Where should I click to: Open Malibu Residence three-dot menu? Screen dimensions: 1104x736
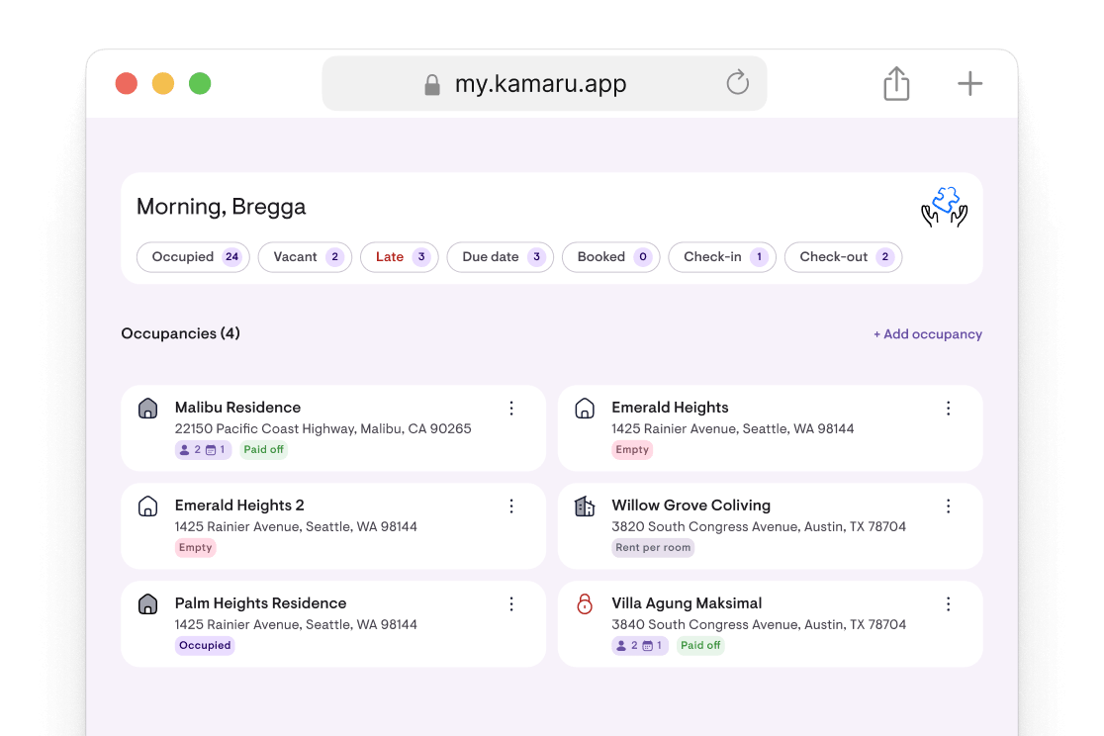(x=511, y=408)
